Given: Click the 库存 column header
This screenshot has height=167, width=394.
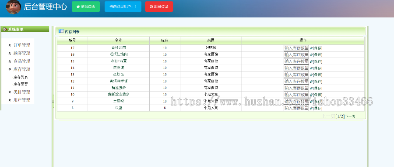Looking at the screenshot, I should (165, 40).
